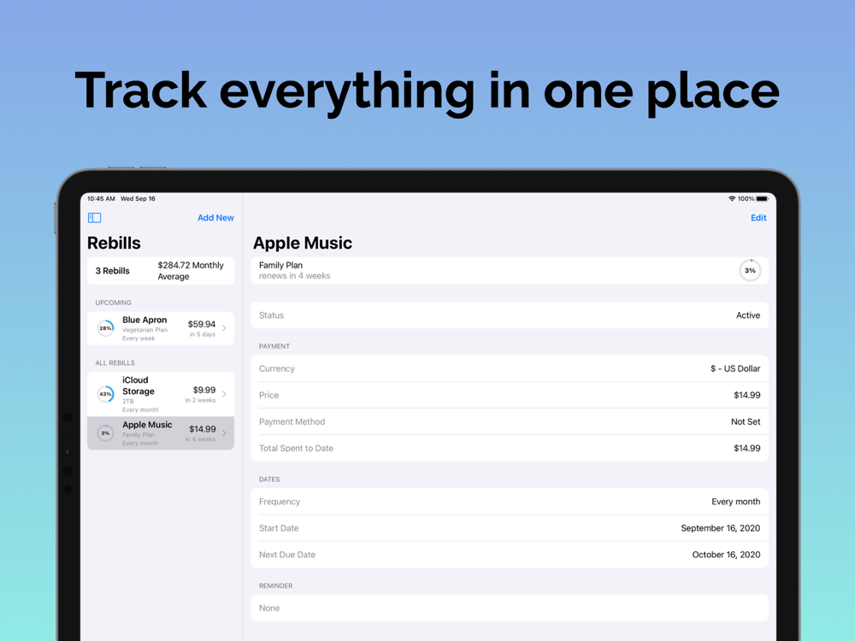Click the Frequency value Every month

735,502
